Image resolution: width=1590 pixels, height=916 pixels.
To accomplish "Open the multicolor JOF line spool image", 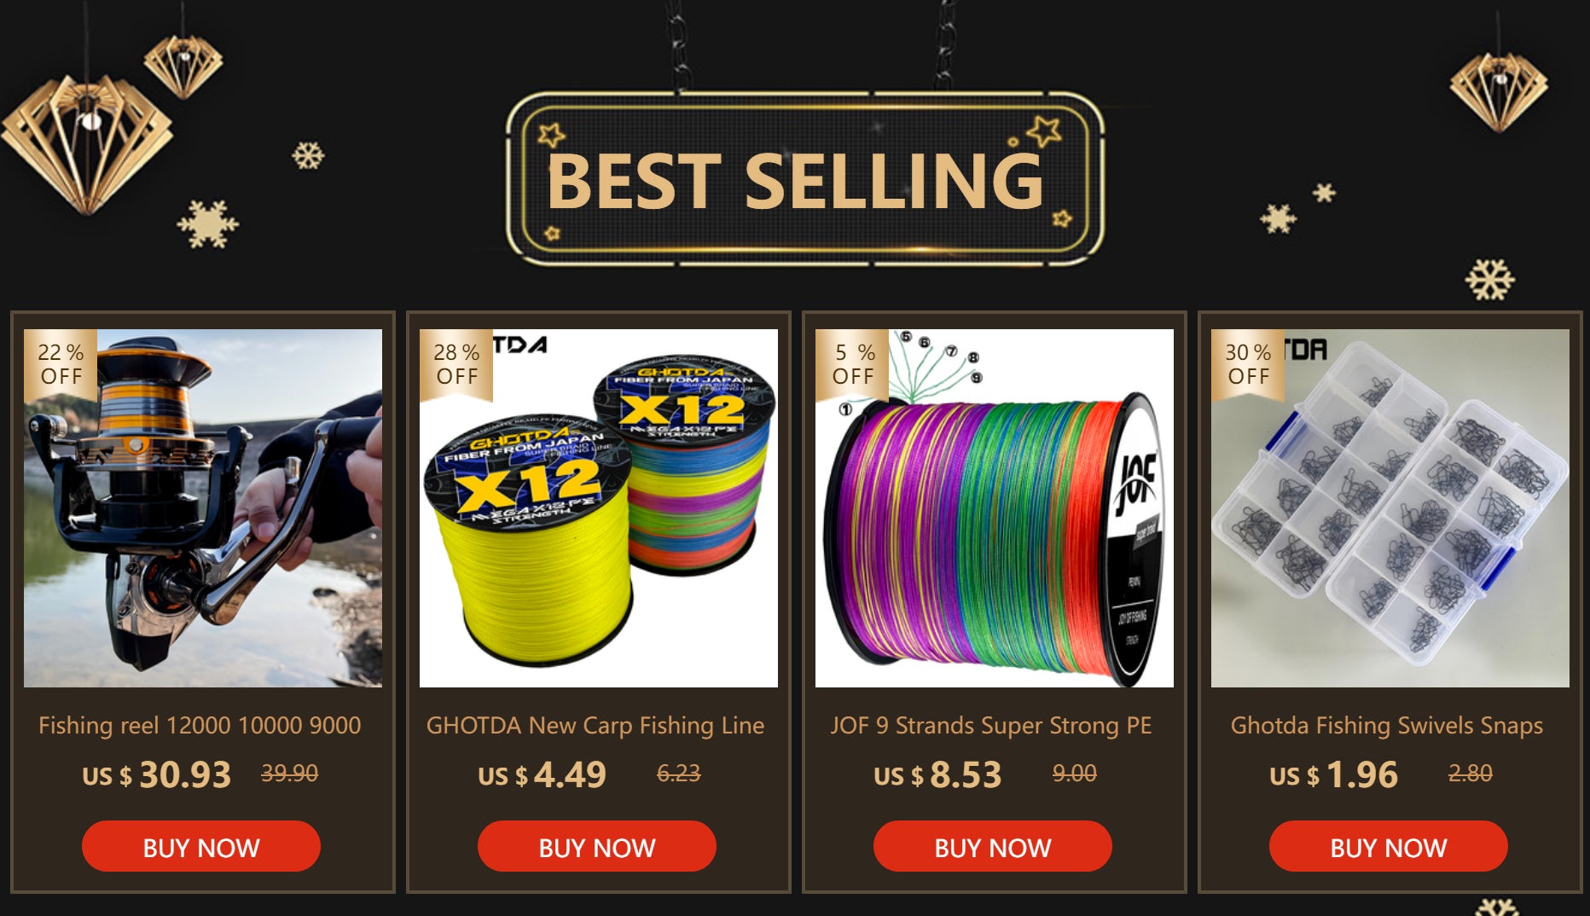I will [x=995, y=508].
